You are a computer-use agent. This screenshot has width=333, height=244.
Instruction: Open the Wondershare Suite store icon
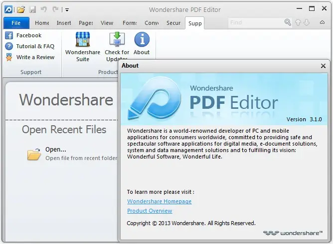point(83,39)
